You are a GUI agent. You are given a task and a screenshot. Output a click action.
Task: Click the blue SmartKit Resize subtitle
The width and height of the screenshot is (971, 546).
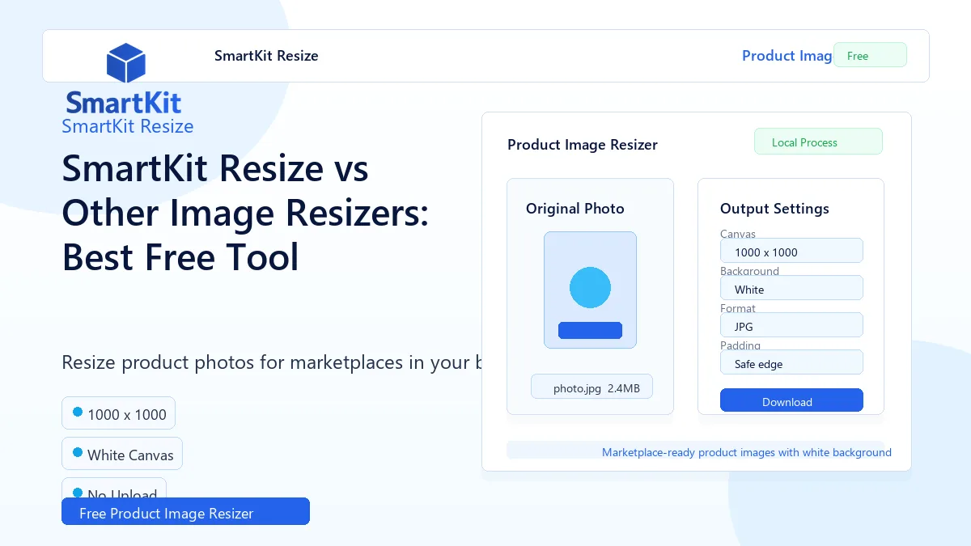128,126
